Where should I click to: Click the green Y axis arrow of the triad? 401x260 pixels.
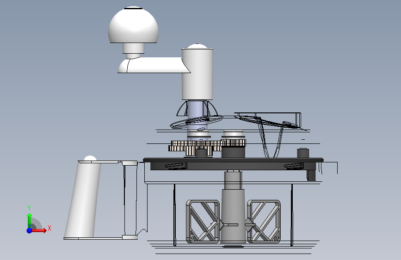[30, 220]
